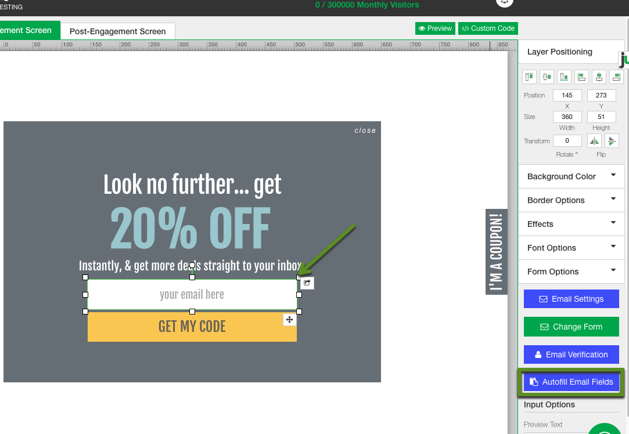
Task: Click the share icon beside the email field
Action: [x=307, y=283]
